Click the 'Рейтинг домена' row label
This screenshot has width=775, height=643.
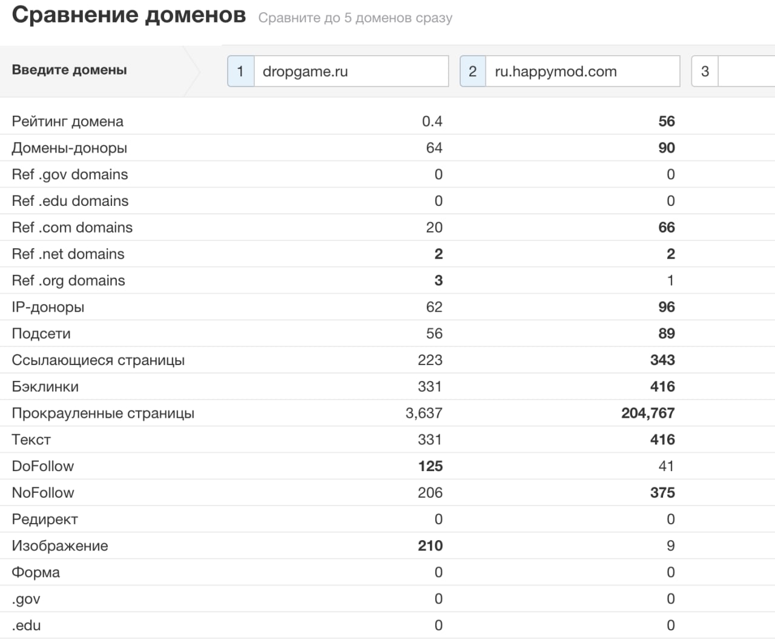point(68,121)
